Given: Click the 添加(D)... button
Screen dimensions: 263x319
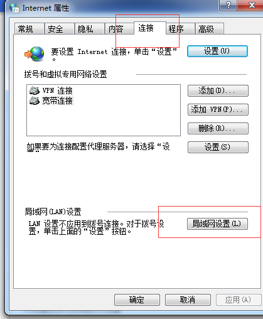Looking at the screenshot, I should 218,90.
